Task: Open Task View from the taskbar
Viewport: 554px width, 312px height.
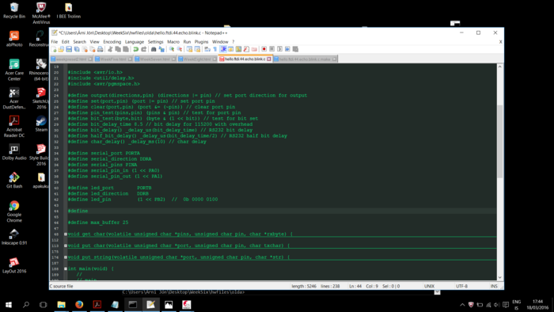Action: 43,305
